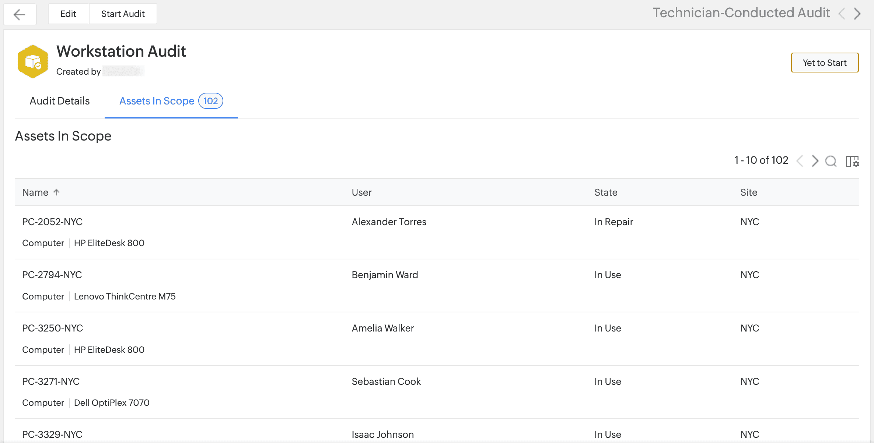Viewport: 874px width, 443px height.
Task: Go to previous audit using top-right chevron
Action: click(x=842, y=14)
